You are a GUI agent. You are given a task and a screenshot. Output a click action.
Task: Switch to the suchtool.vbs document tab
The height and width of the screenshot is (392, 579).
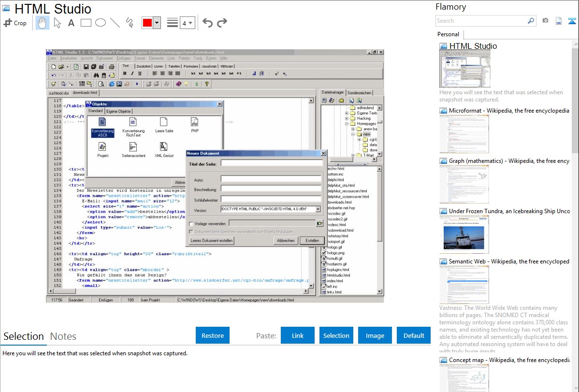point(58,93)
